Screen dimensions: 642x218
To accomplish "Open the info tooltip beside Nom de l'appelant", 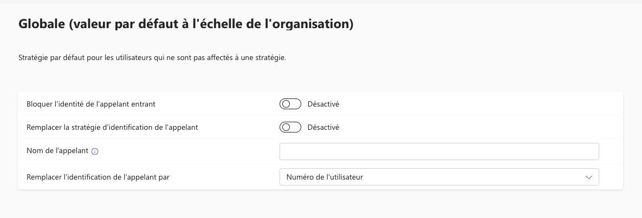I will coord(95,151).
